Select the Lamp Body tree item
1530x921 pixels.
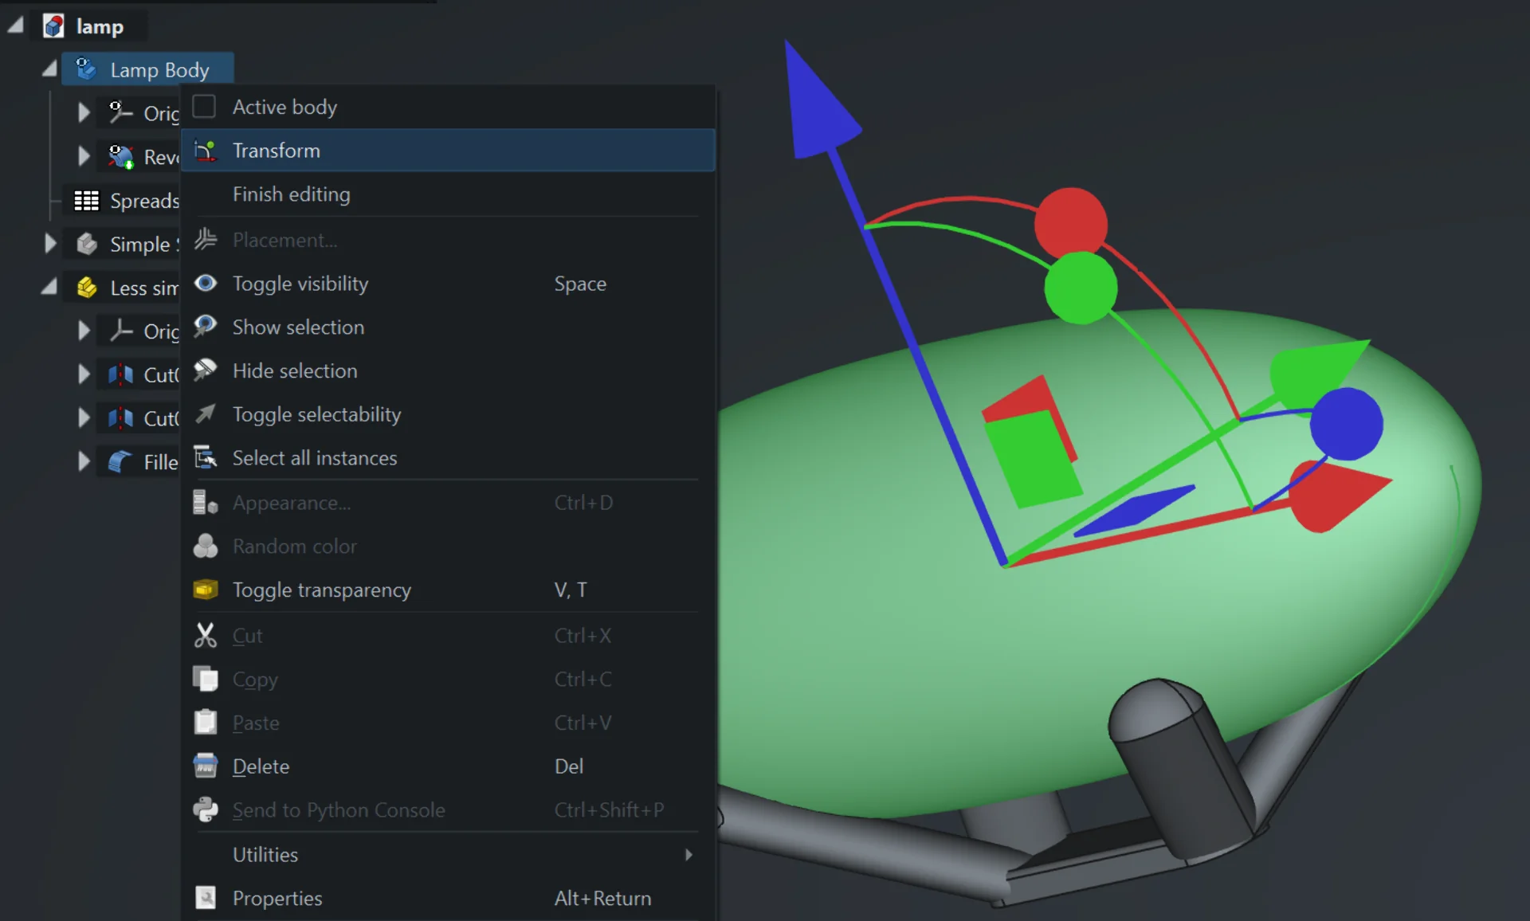159,70
